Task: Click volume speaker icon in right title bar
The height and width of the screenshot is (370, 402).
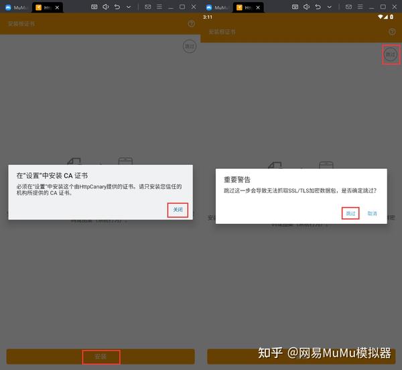Action: pyautogui.click(x=307, y=7)
